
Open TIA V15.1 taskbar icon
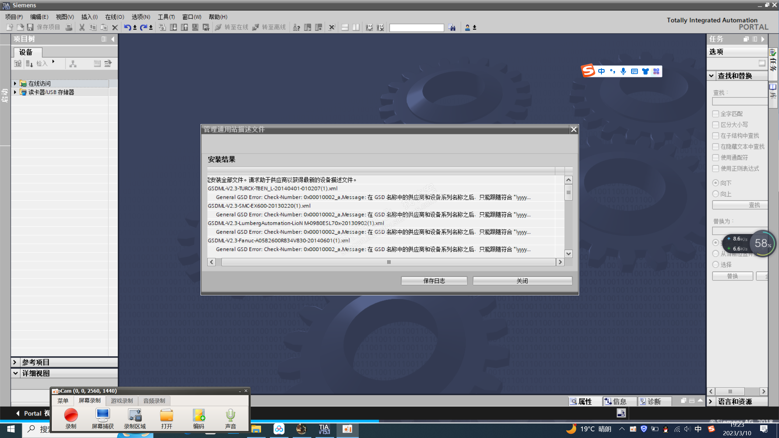coord(324,429)
